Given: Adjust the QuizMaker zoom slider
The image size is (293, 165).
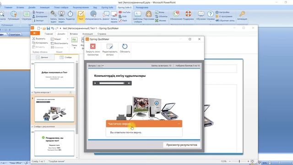Looking at the screenshot, I should (x=239, y=161).
